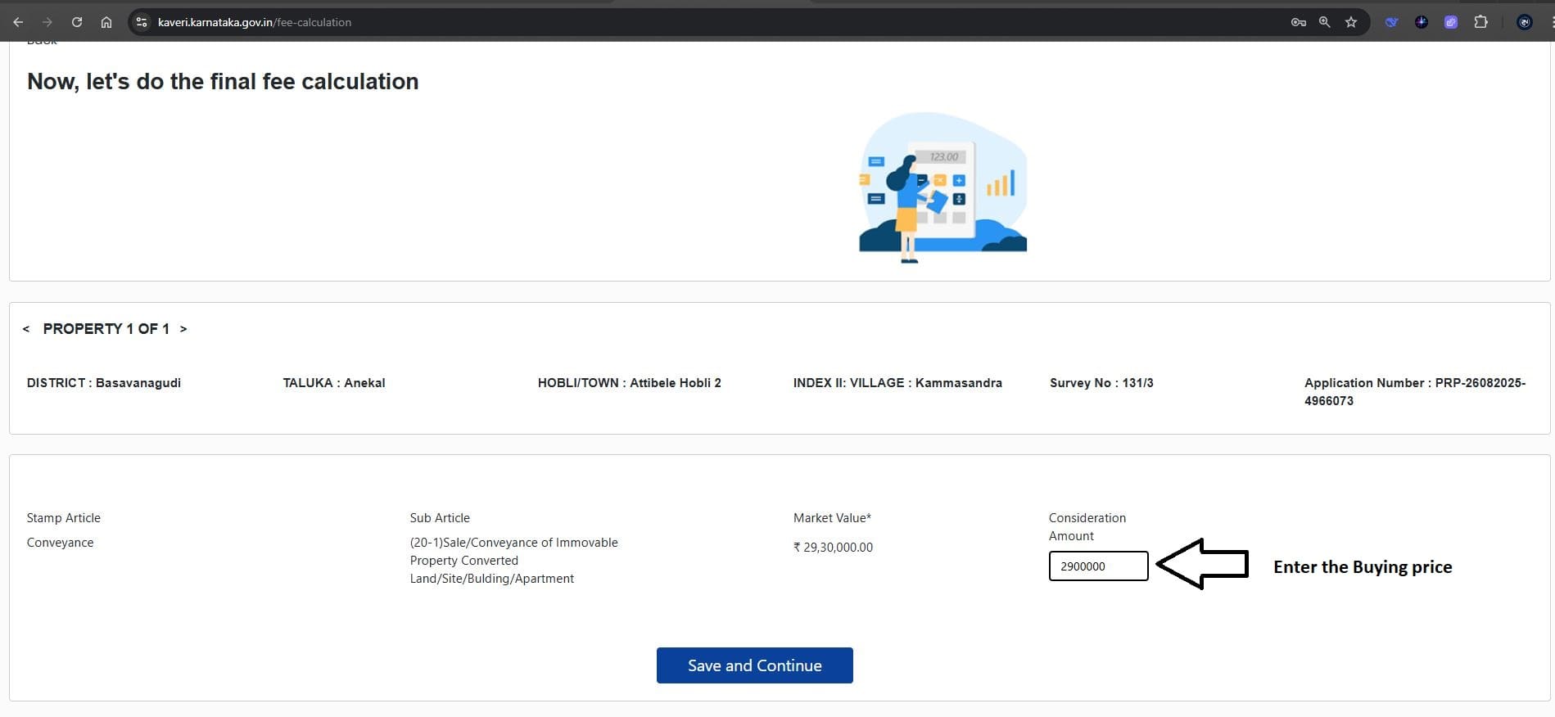Click the purple extension icon in toolbar
The image size is (1555, 717).
coord(1450,22)
